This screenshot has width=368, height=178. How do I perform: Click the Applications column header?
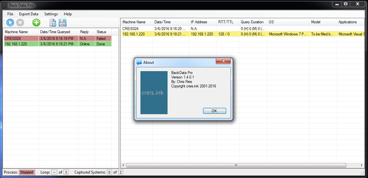[x=351, y=22]
